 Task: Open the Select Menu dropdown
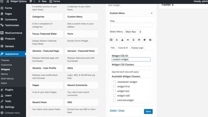click(133, 32)
